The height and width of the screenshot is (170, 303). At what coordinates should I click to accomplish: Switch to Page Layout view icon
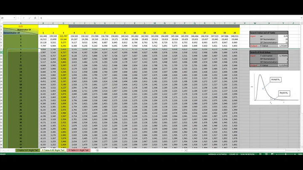coord(266,154)
